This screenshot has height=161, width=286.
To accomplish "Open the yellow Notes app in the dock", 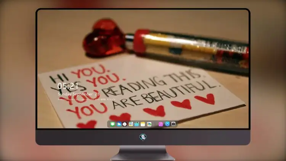I will pyautogui.click(x=143, y=124).
